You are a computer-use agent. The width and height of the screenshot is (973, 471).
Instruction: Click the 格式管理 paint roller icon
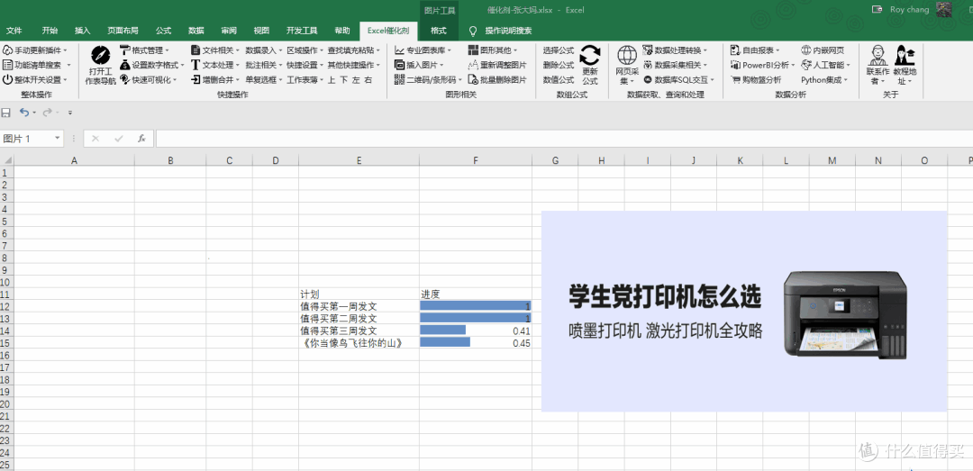125,50
